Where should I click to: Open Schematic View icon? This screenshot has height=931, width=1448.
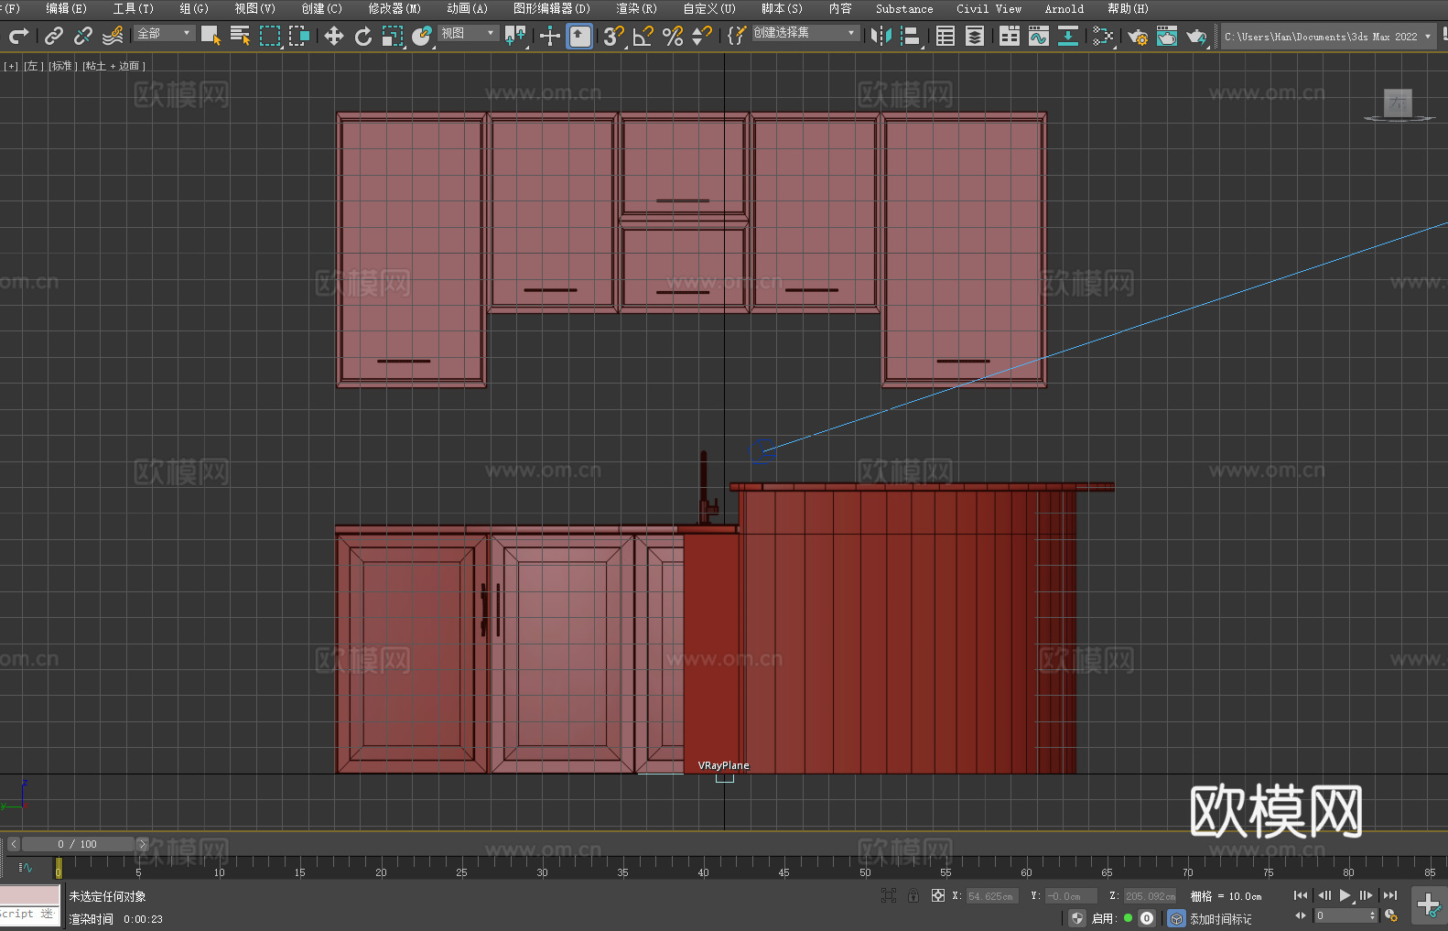click(1103, 36)
